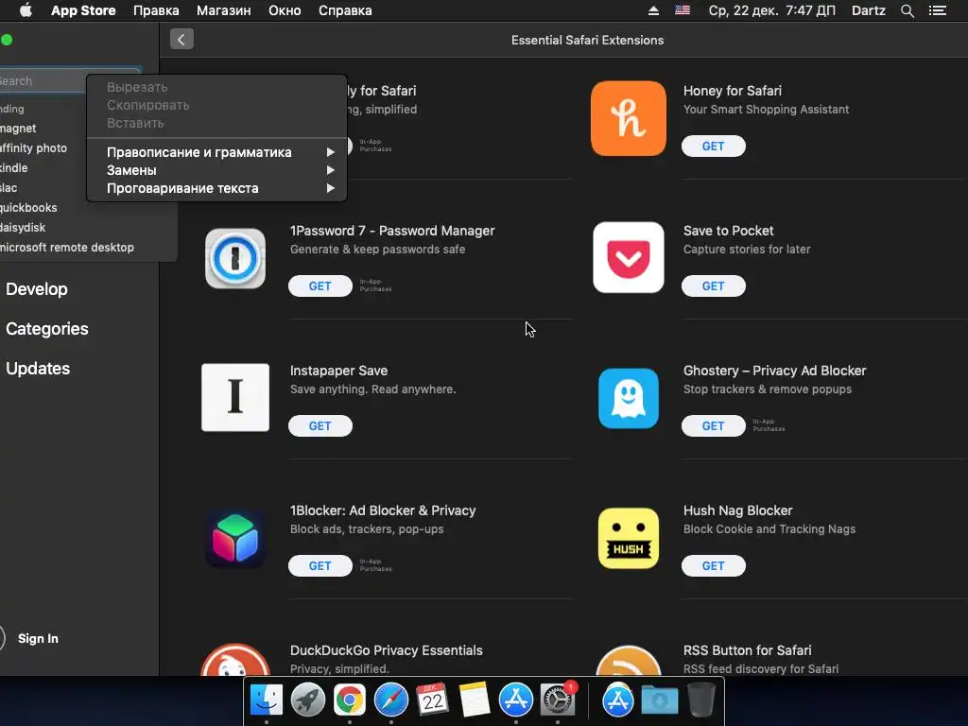The image size is (968, 726).
Task: Open the Ghostery ghost app icon
Action: [629, 398]
